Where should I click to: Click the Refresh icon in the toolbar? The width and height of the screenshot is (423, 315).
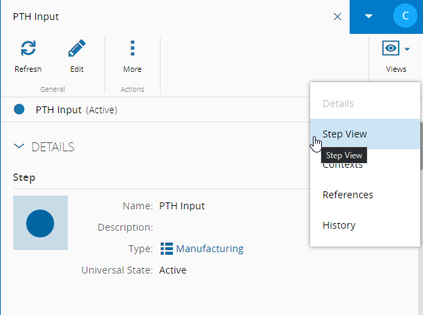click(x=28, y=48)
